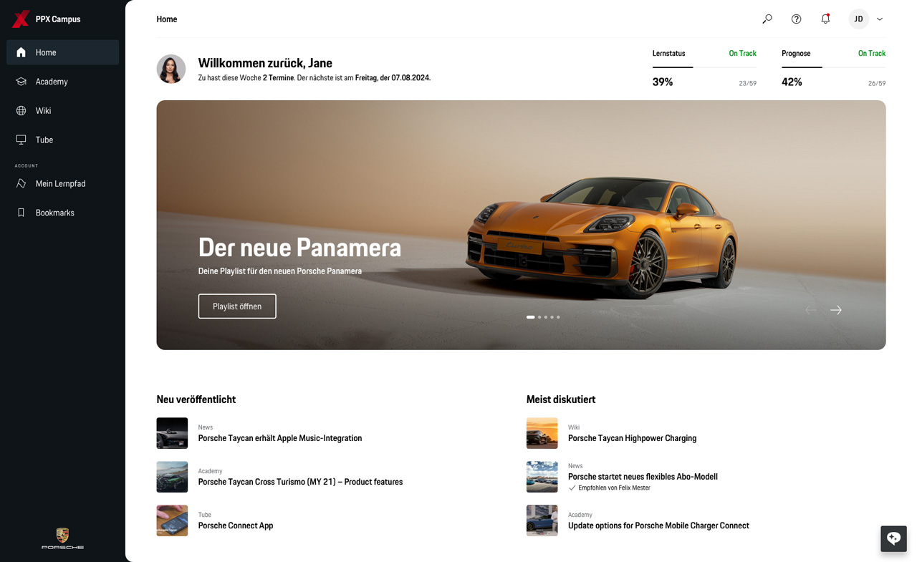Click the Porsche Connect App thumbnail
Screen dimensions: 917x562
click(x=172, y=520)
